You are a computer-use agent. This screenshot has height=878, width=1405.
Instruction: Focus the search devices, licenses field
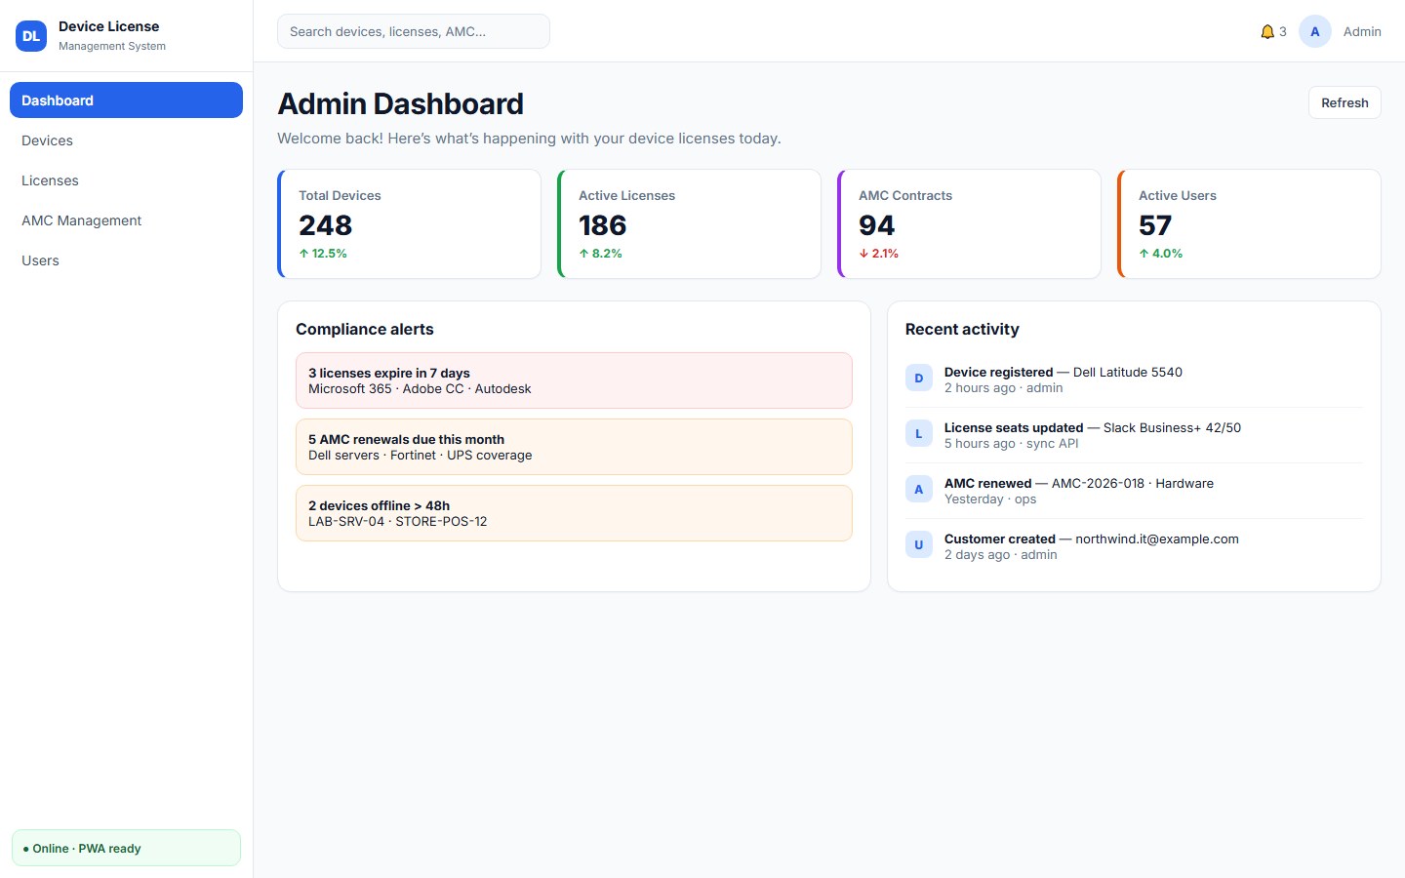pos(414,31)
